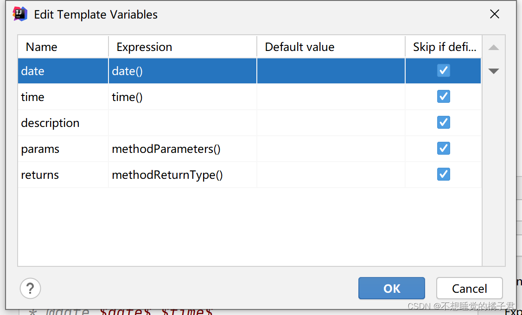Viewport: 522px width, 315px height.
Task: Open Expression dropdown cell for description
Action: (183, 123)
